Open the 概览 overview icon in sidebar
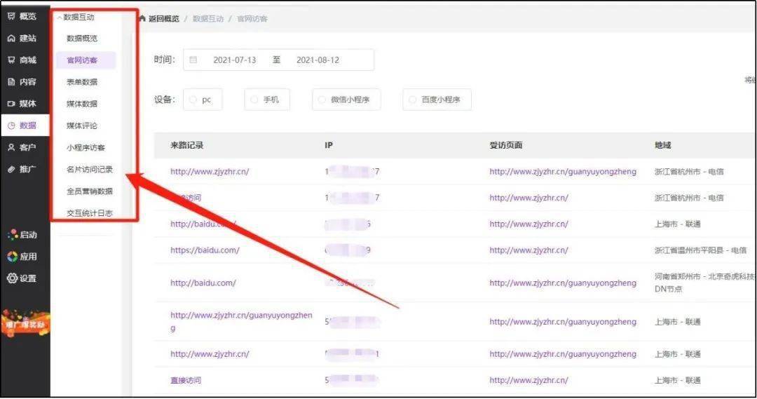The image size is (757, 399). point(11,16)
